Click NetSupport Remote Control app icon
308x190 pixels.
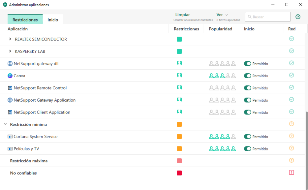(x=10, y=88)
